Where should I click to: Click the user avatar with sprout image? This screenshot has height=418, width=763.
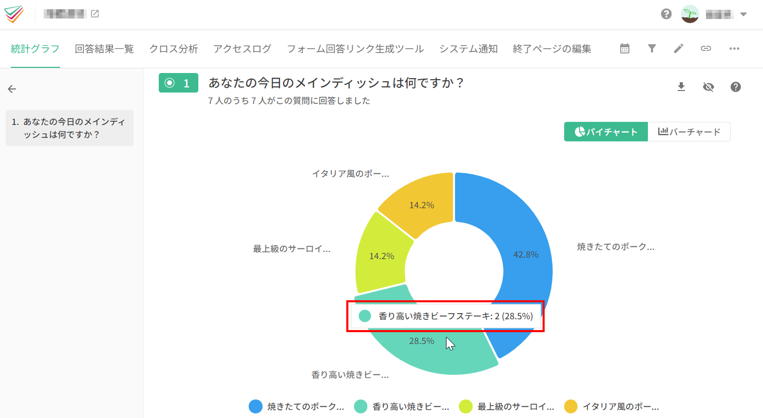[690, 14]
